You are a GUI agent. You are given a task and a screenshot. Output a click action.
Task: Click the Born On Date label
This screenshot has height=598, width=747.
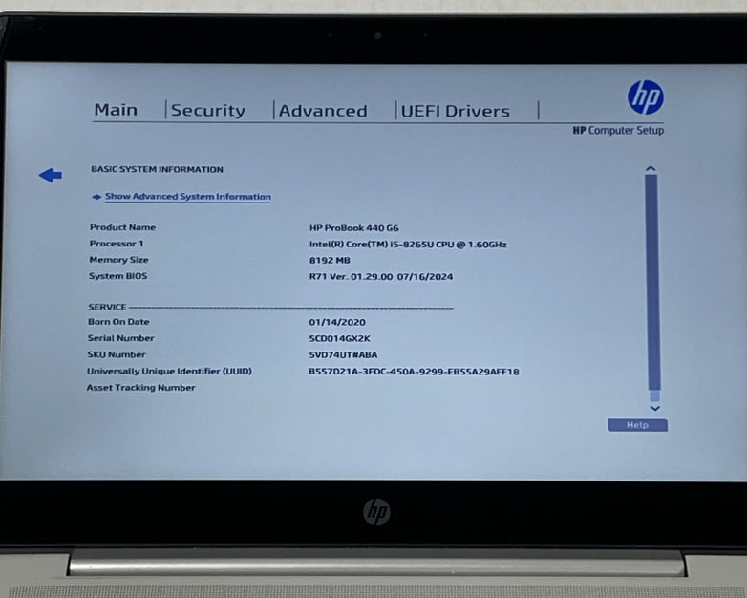tap(118, 322)
